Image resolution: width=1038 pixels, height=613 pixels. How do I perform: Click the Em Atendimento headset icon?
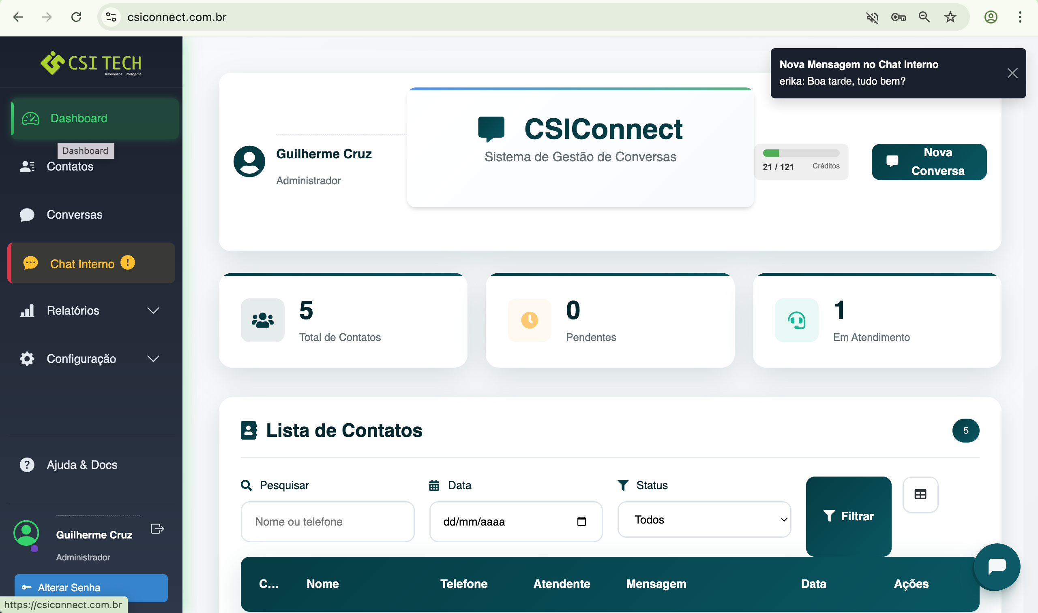click(x=796, y=320)
